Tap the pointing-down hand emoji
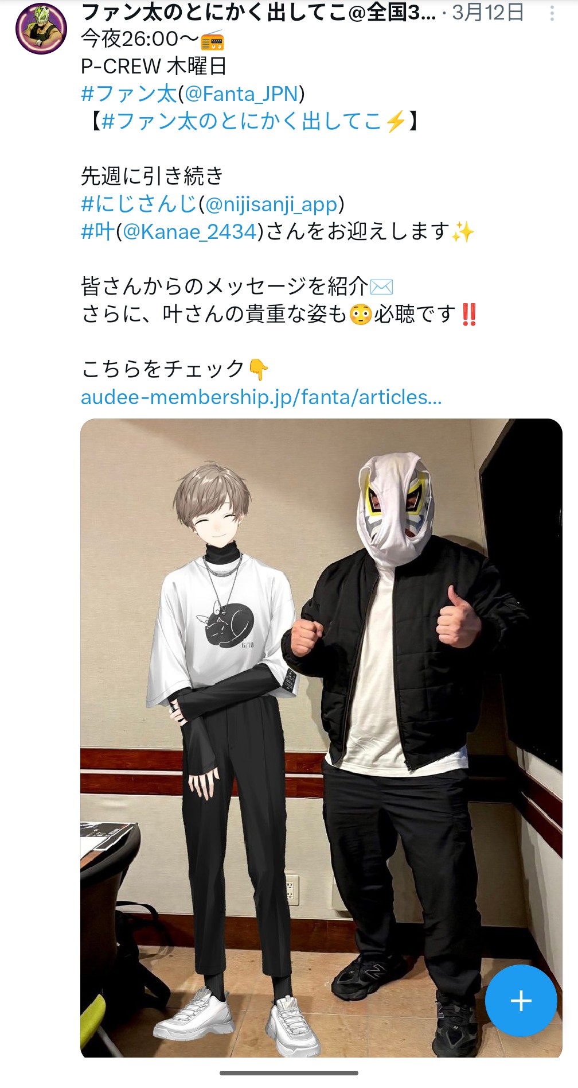This screenshot has height=1088, width=578. (x=258, y=369)
